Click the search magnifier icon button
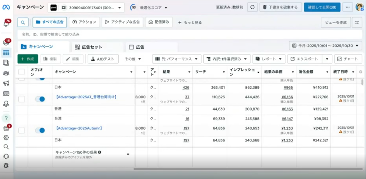This screenshot has height=179, width=366. 23,22
